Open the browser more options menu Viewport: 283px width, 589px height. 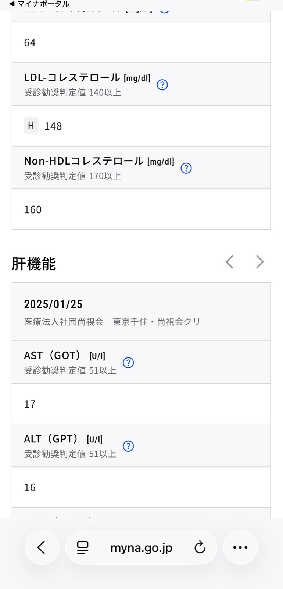pyautogui.click(x=240, y=547)
